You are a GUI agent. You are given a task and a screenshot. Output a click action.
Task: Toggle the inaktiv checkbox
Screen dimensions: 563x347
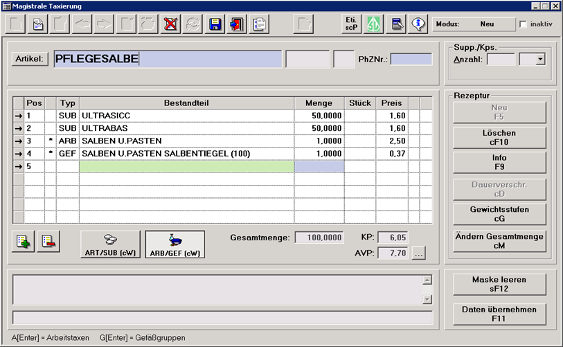523,24
